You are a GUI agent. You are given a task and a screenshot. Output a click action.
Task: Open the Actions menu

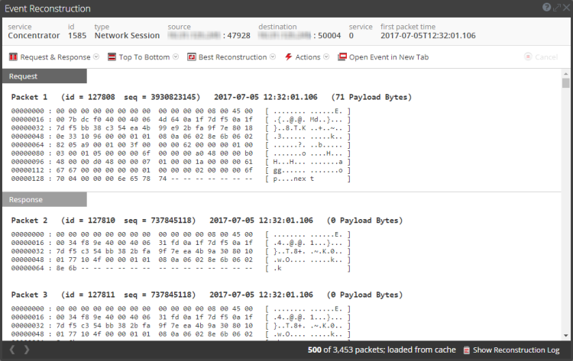click(308, 57)
